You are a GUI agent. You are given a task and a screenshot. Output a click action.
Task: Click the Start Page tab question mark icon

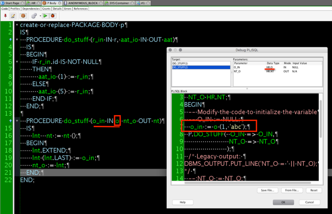[3, 2]
